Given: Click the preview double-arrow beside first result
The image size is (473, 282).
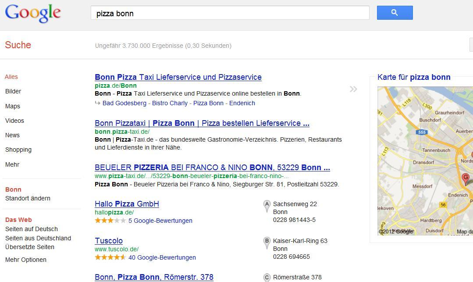Looking at the screenshot, I should tap(353, 89).
